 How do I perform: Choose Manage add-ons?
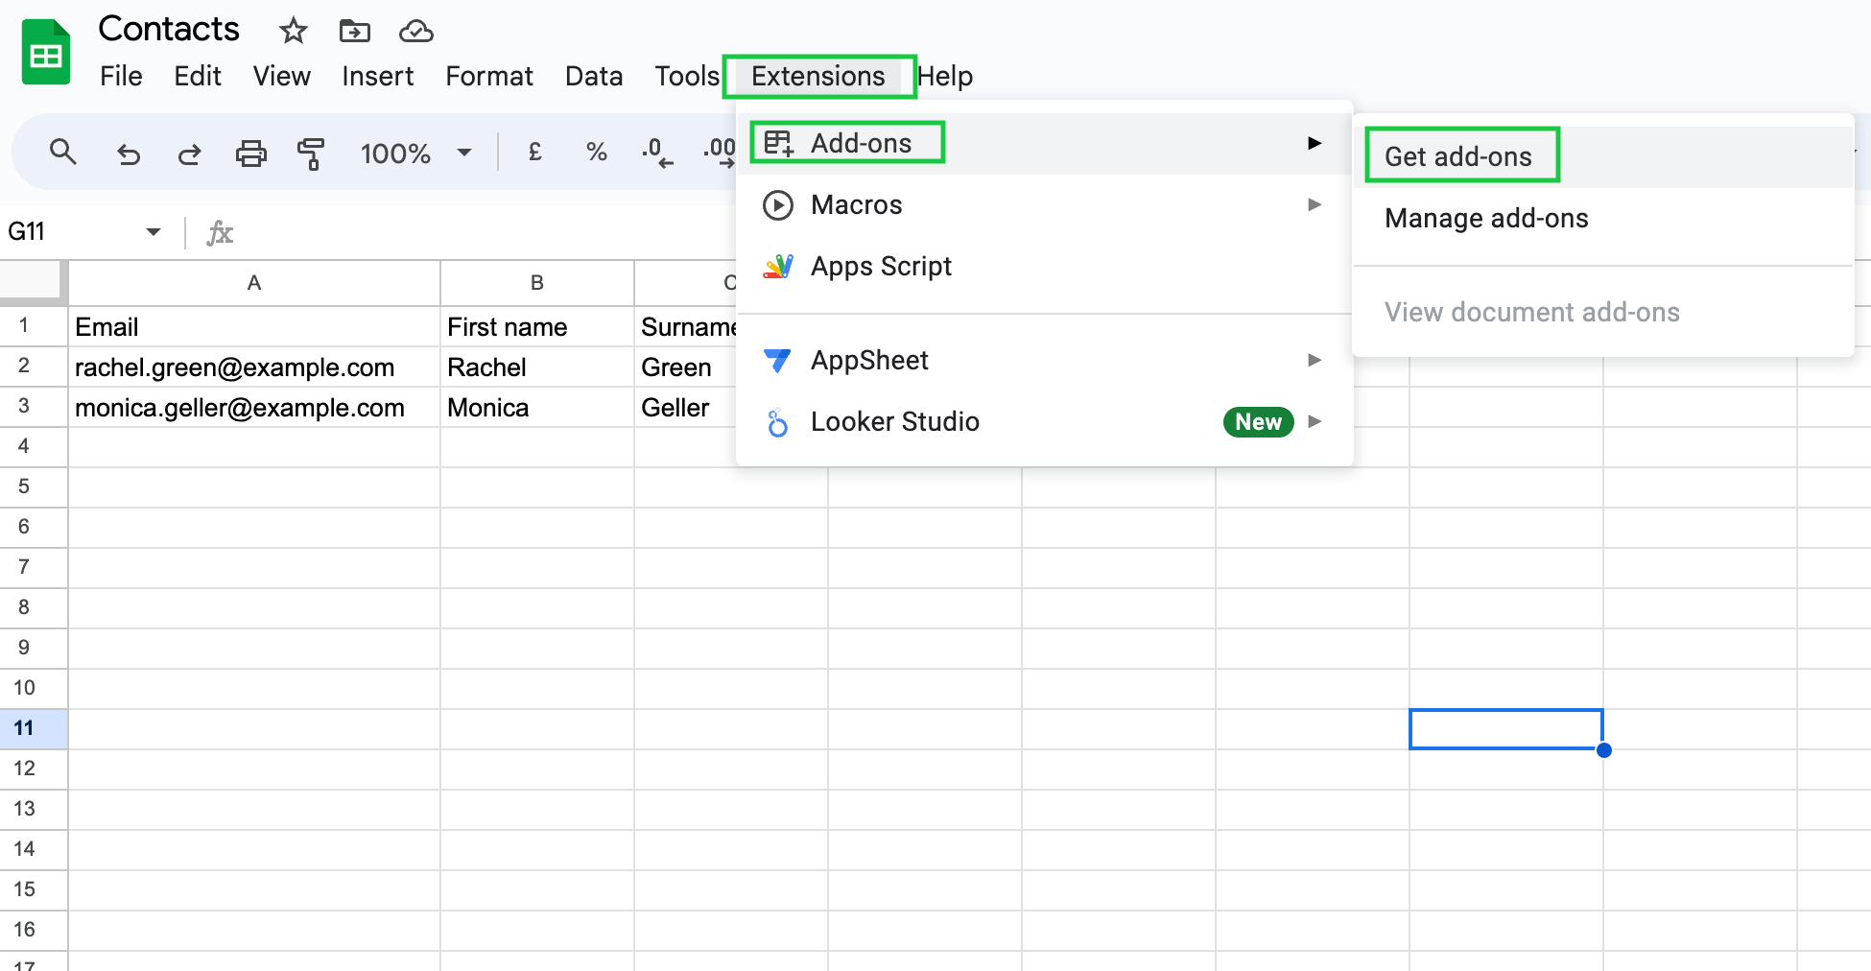1602,218
